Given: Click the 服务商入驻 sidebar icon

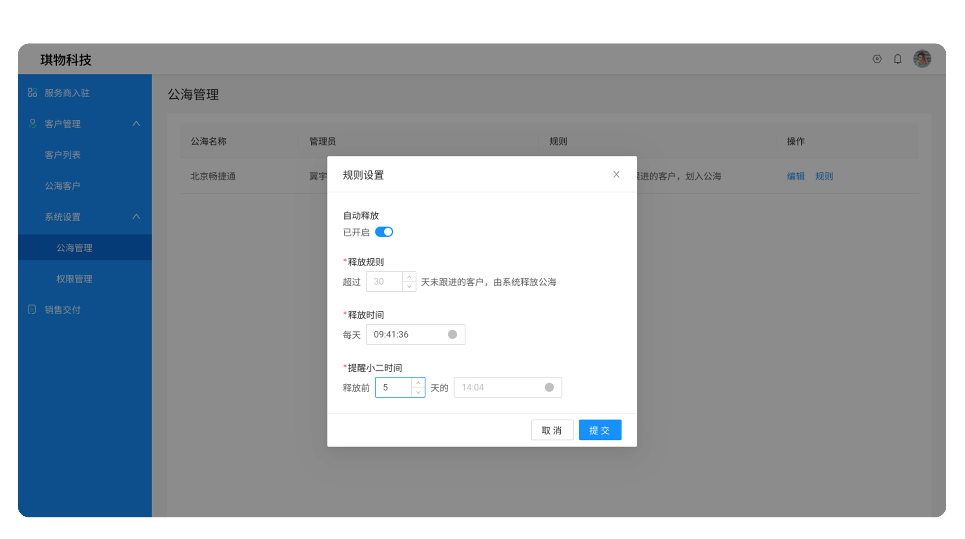Looking at the screenshot, I should click(x=32, y=92).
